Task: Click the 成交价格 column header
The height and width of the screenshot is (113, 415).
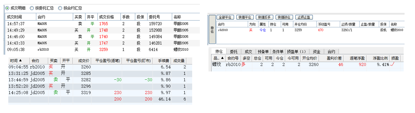Action: click(109, 16)
